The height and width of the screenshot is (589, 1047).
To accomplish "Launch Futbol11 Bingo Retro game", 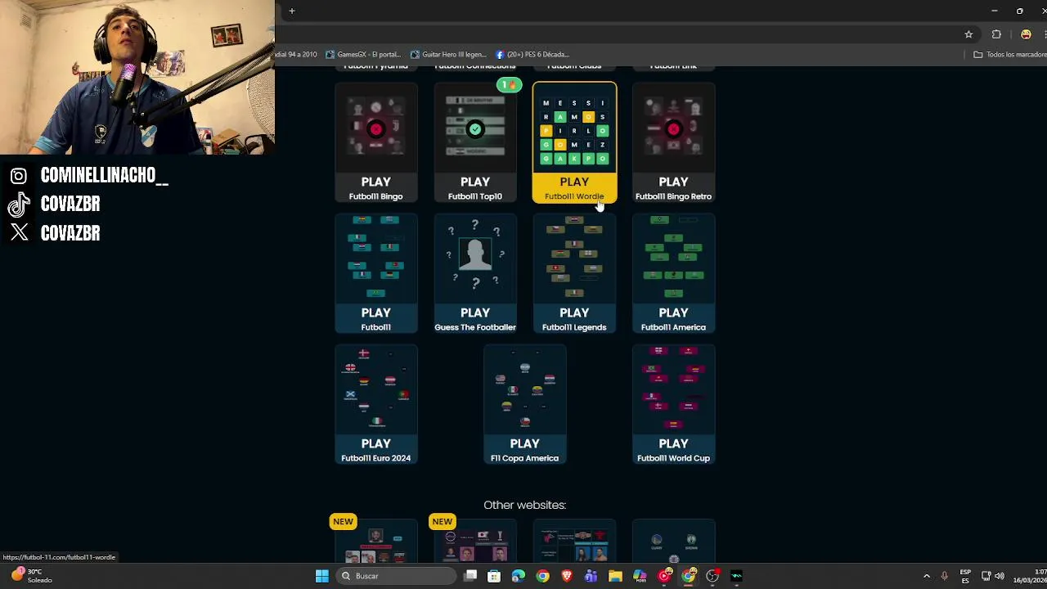I will pos(673,142).
